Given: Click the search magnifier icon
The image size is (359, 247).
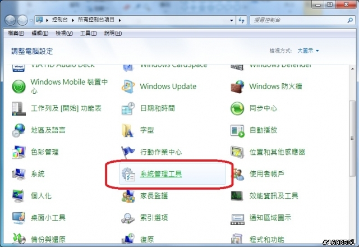Looking at the screenshot, I should [x=350, y=20].
